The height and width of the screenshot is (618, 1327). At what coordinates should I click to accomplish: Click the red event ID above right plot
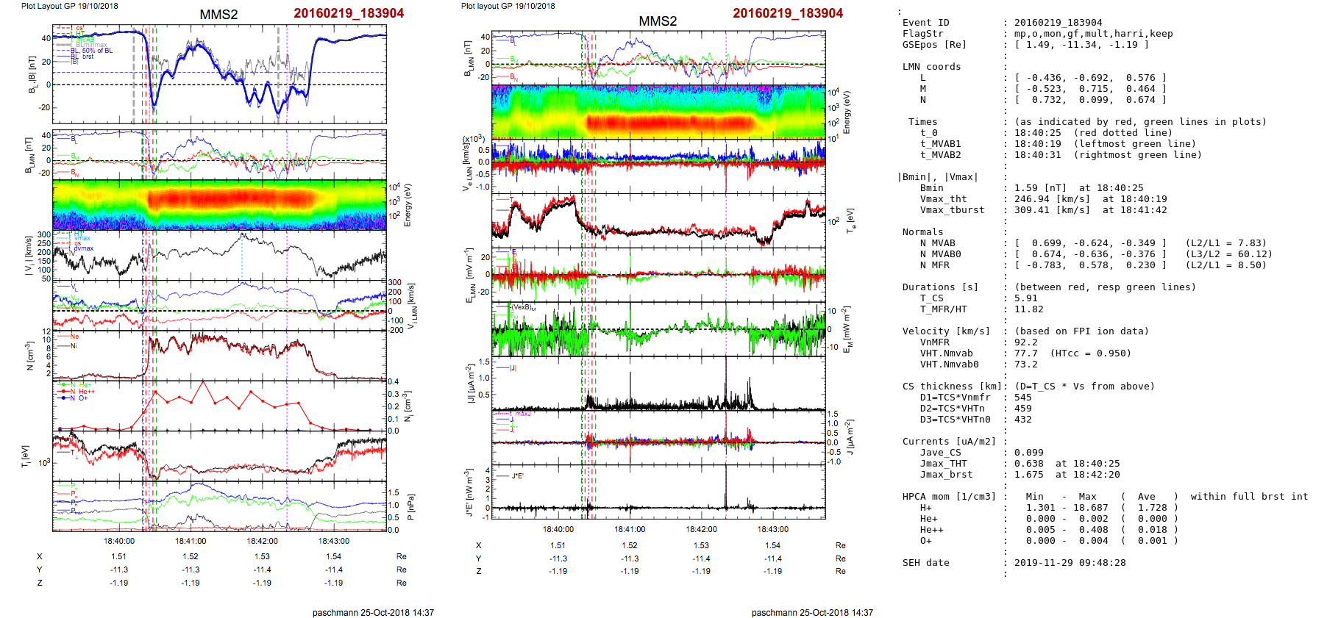tap(787, 13)
